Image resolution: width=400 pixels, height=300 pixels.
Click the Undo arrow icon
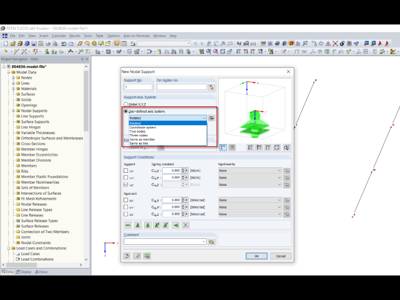point(64,44)
